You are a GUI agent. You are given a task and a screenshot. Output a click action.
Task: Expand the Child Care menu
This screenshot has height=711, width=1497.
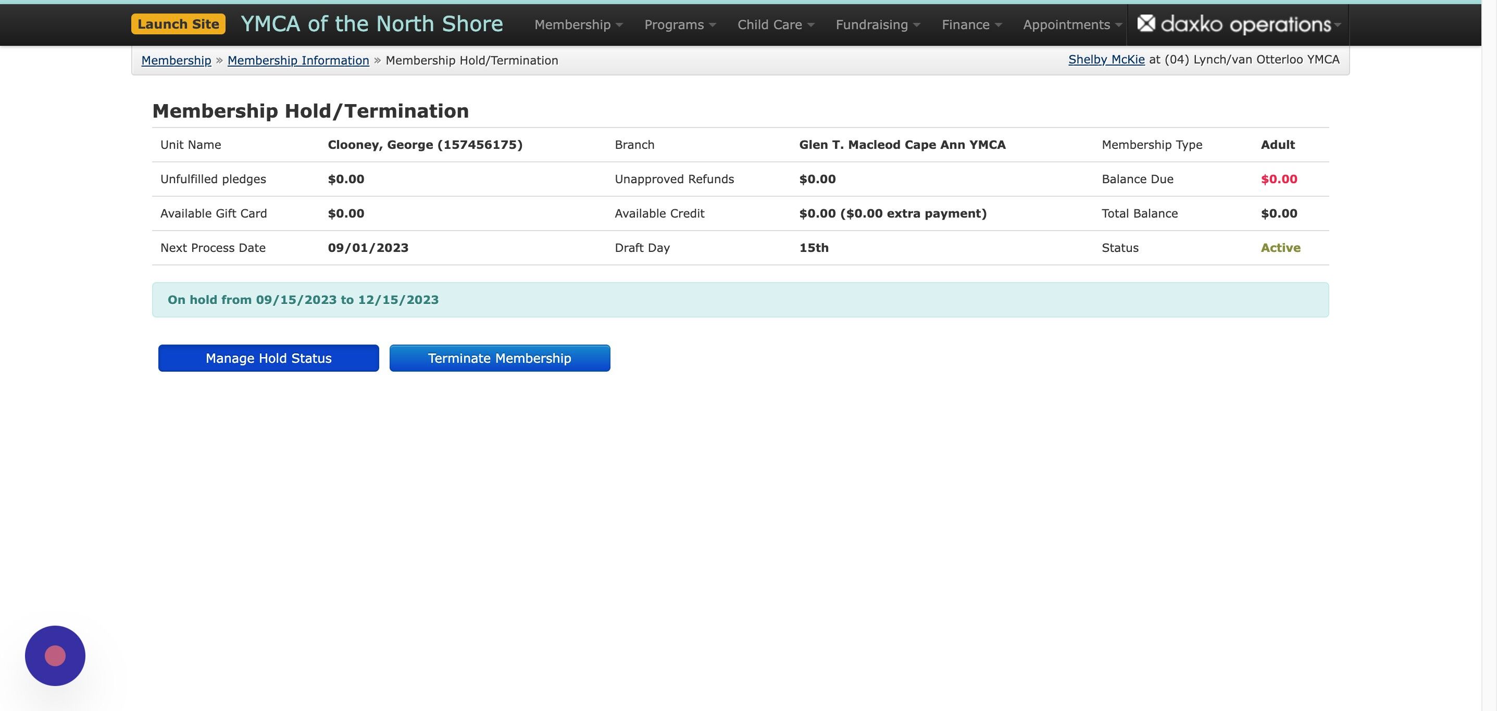tap(776, 24)
